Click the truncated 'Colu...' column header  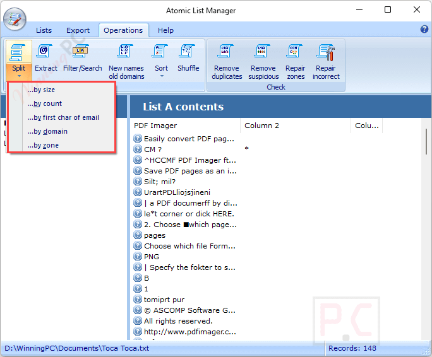tap(367, 126)
